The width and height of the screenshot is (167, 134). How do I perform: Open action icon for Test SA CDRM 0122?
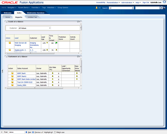12,82
